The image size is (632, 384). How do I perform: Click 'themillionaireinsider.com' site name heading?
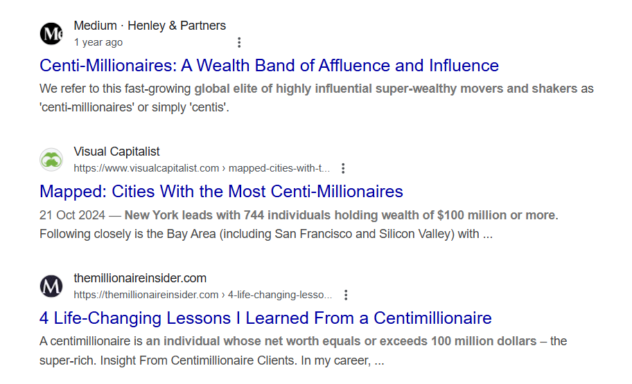[x=140, y=278]
